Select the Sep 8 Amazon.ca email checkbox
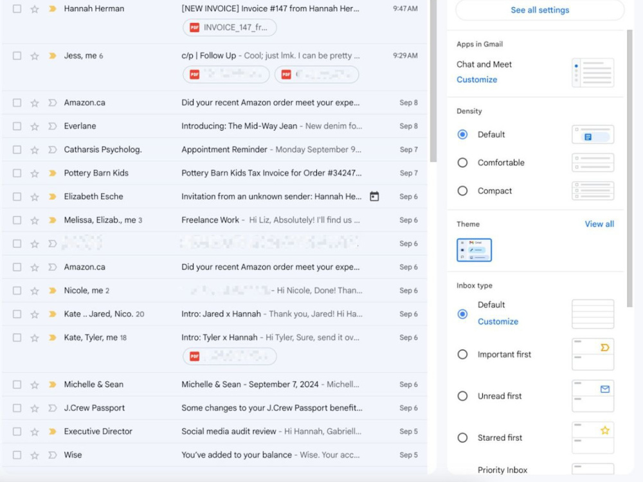 tap(17, 102)
